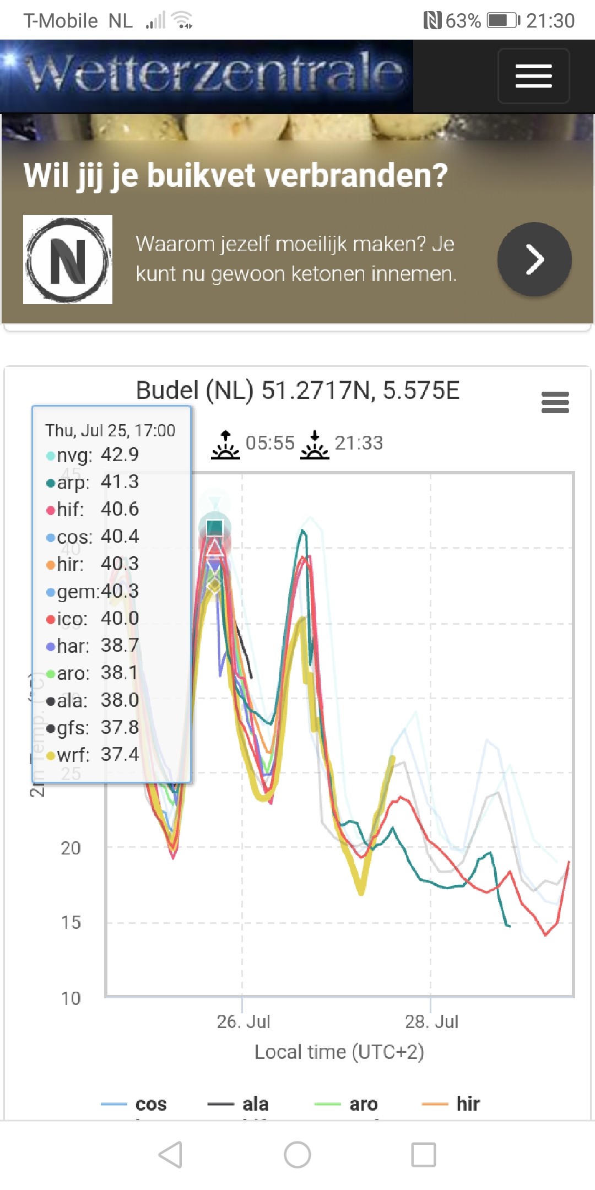Click the Budel (NL) chart title
Screen dimensions: 595x1190
297,390
